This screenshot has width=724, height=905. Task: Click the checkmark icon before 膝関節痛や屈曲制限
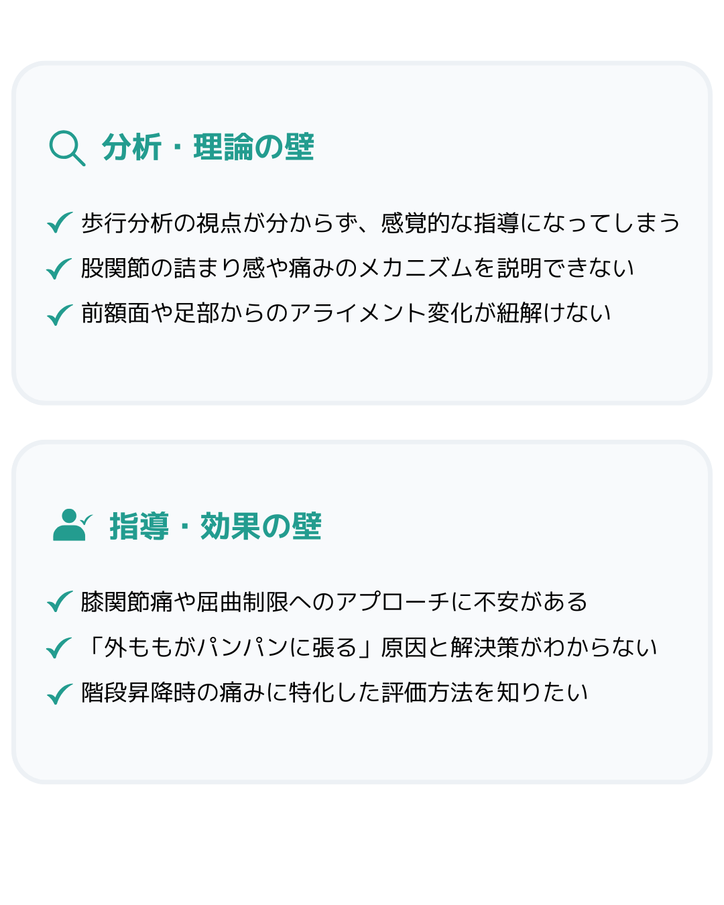click(60, 602)
